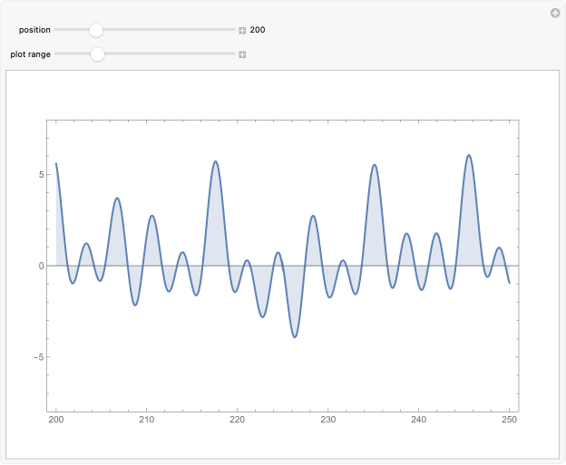Click the tallest curve peak near x=245
Image resolution: width=566 pixels, height=465 pixels.
click(469, 155)
